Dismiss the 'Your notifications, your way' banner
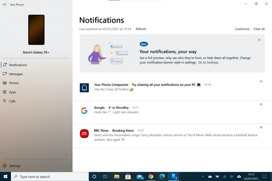 pyautogui.click(x=259, y=40)
